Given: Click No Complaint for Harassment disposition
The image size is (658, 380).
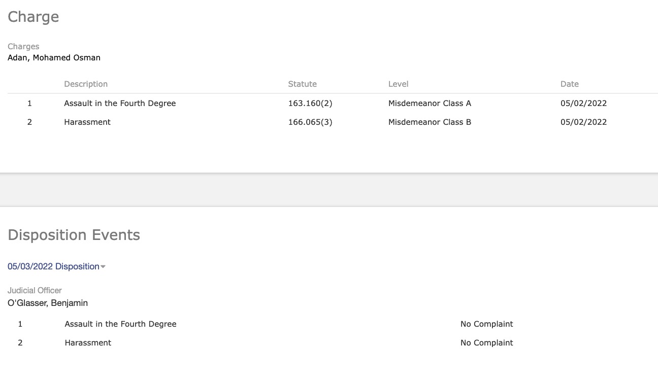Looking at the screenshot, I should point(486,343).
